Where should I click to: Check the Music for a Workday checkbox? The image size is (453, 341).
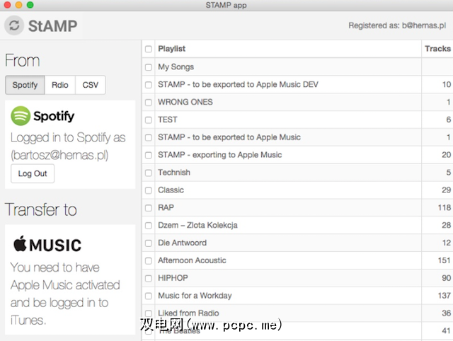149,296
